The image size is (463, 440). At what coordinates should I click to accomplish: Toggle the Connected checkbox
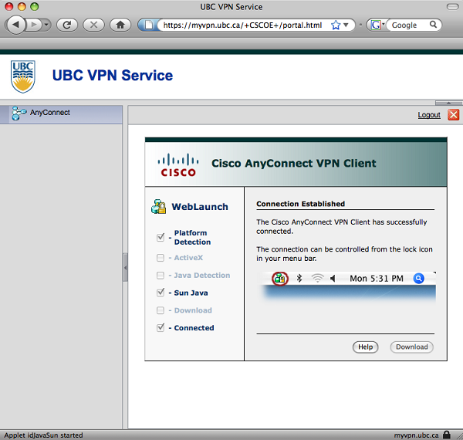coord(161,328)
